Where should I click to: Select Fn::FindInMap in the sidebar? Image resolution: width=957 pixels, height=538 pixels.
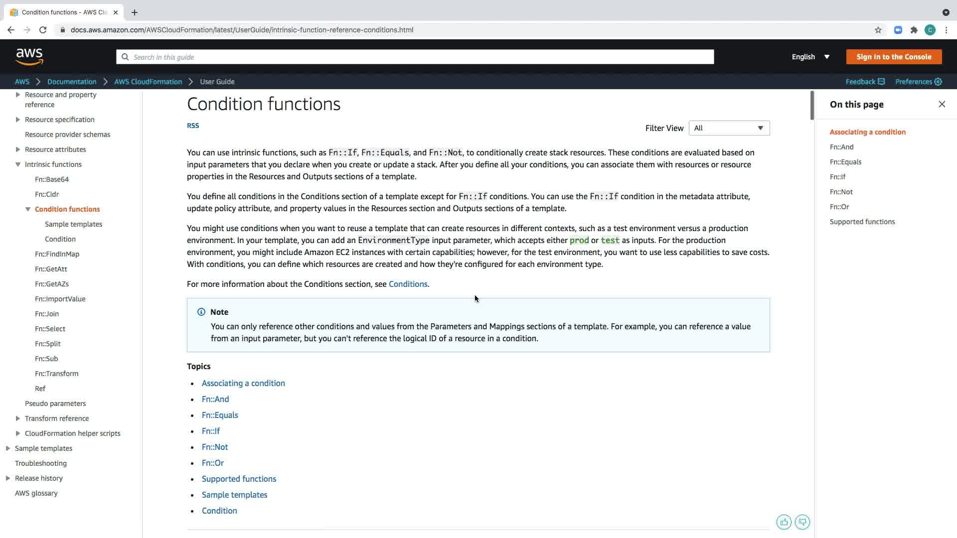[x=57, y=254]
